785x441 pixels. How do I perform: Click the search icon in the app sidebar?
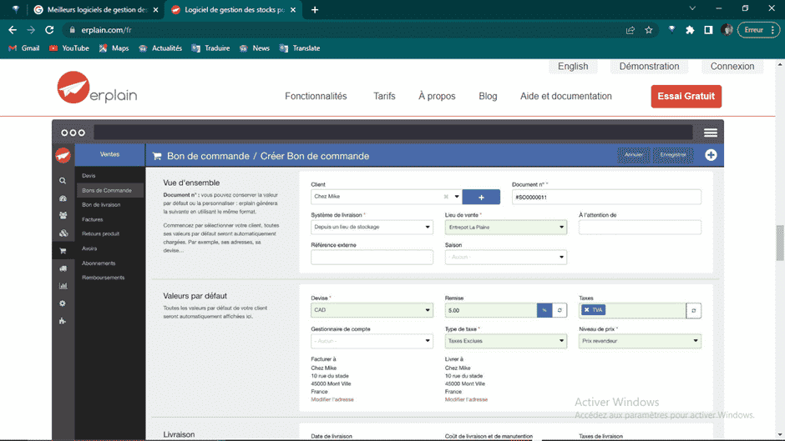coord(63,180)
